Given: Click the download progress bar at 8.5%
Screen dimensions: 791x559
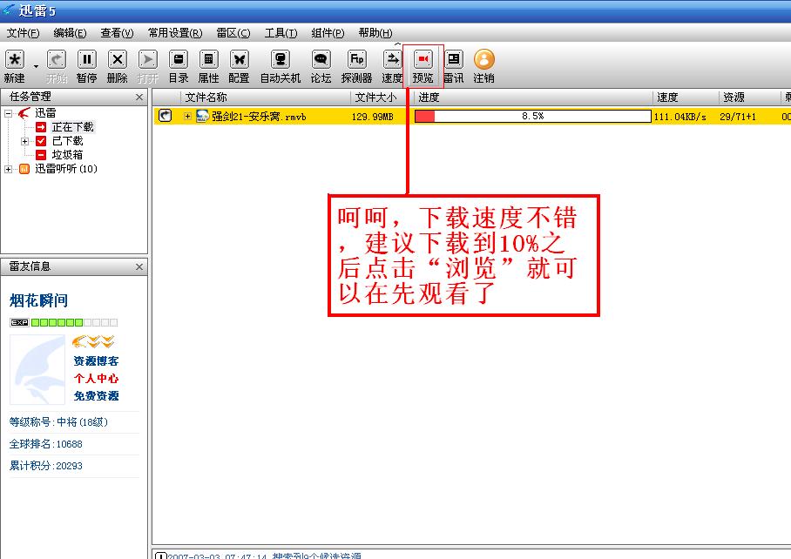Looking at the screenshot, I should [x=532, y=116].
